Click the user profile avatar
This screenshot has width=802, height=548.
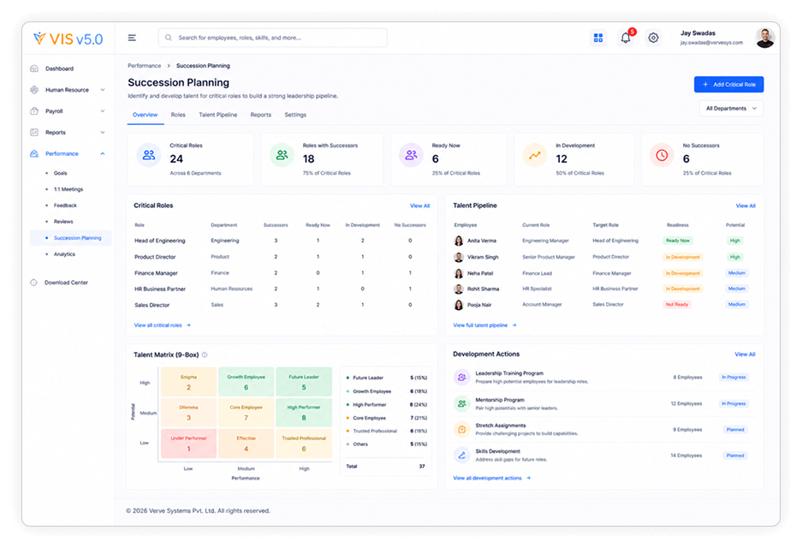[x=764, y=38]
